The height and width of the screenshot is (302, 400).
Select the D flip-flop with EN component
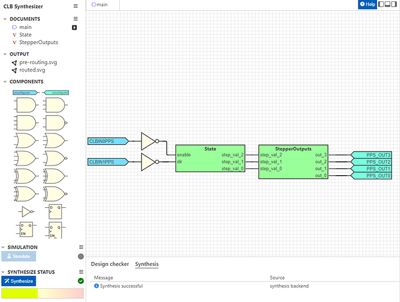tap(26, 229)
